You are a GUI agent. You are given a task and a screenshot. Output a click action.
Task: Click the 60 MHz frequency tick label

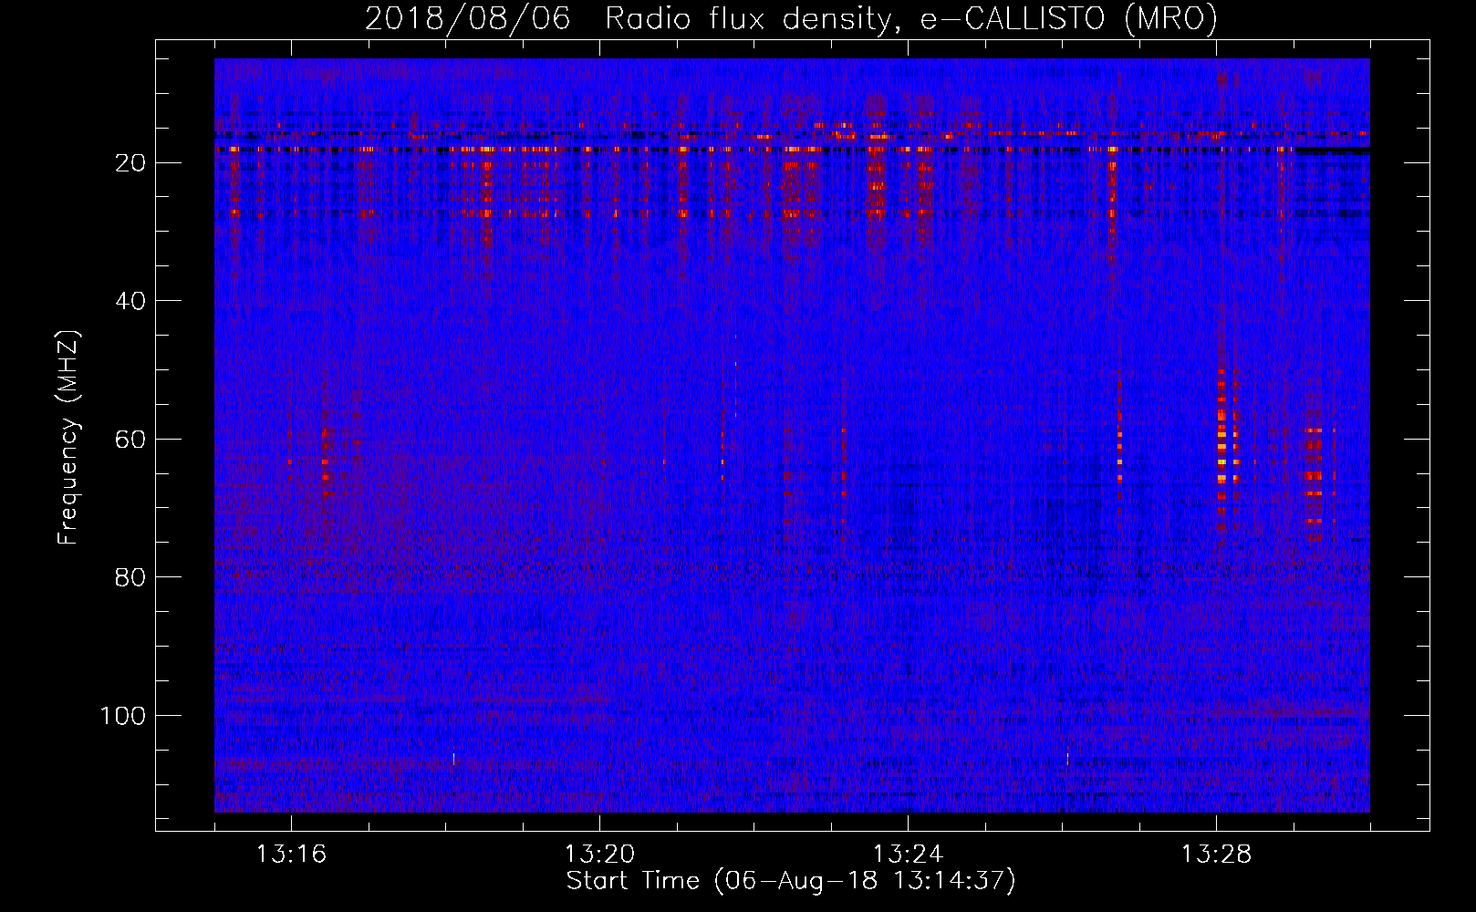[130, 440]
